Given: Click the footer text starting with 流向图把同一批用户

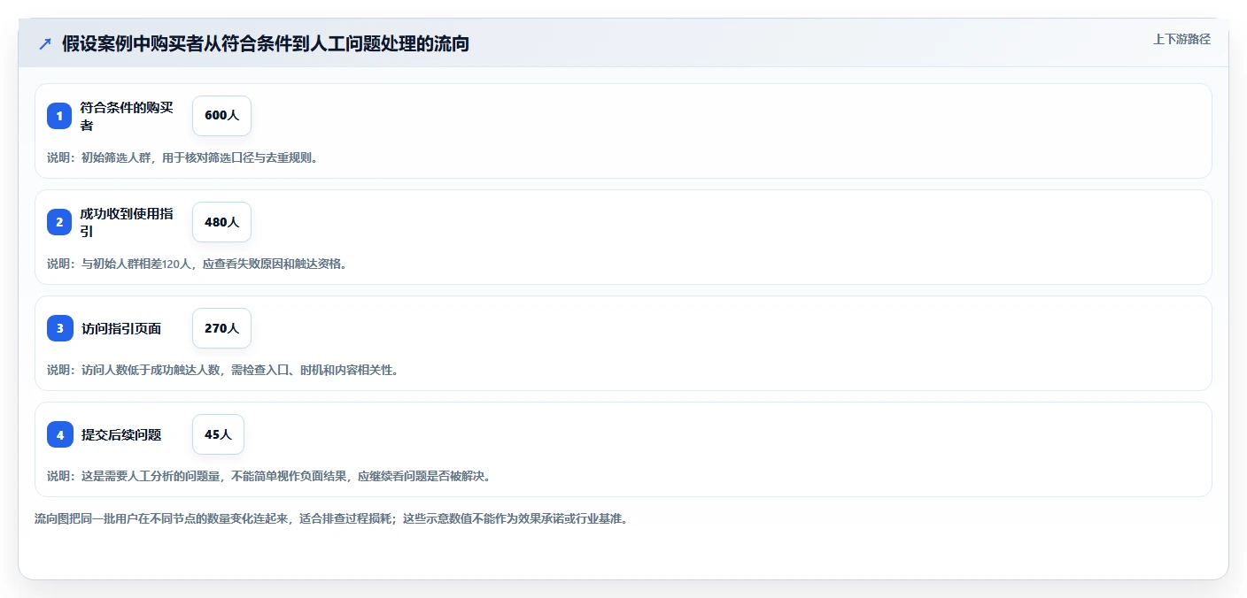Looking at the screenshot, I should coord(331,518).
